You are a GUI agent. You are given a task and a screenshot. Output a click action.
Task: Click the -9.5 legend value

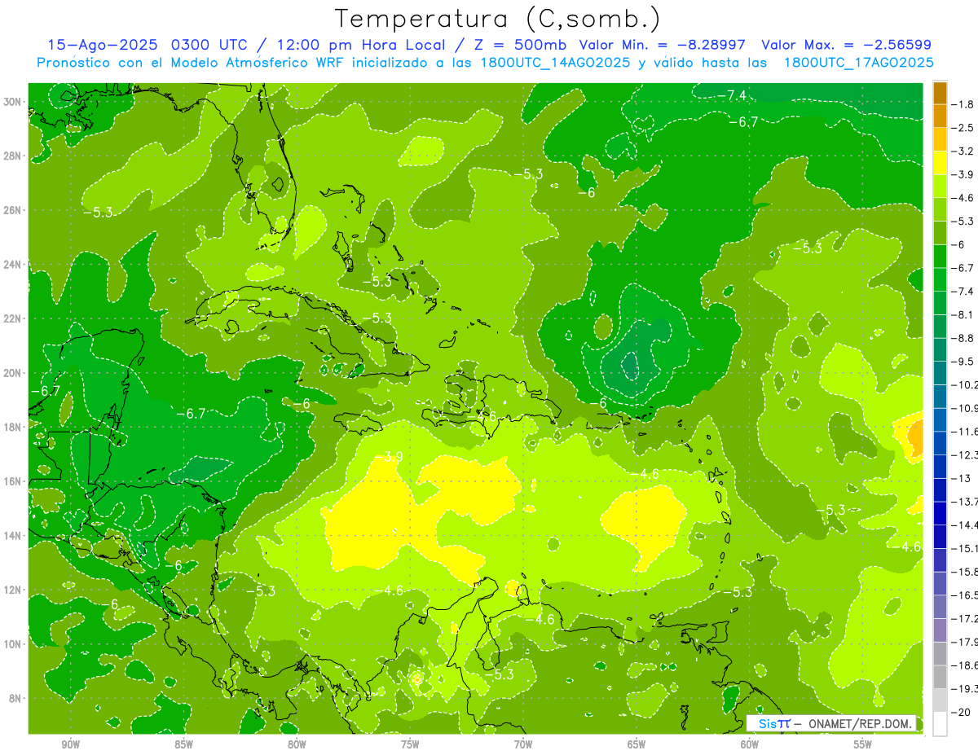(963, 361)
